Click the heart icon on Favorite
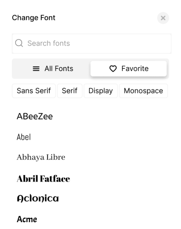Image resolution: width=181 pixels, height=229 pixels. 113,69
